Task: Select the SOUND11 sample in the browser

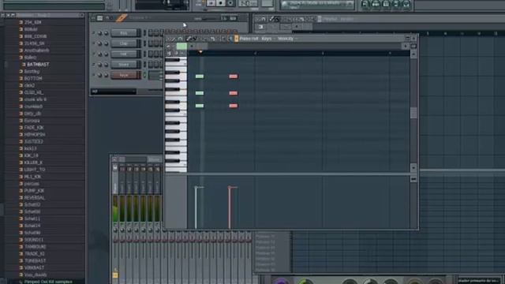Action: (33, 240)
